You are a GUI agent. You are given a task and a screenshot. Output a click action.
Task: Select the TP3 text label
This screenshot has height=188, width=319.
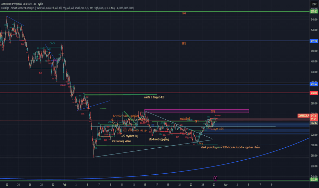184,44
